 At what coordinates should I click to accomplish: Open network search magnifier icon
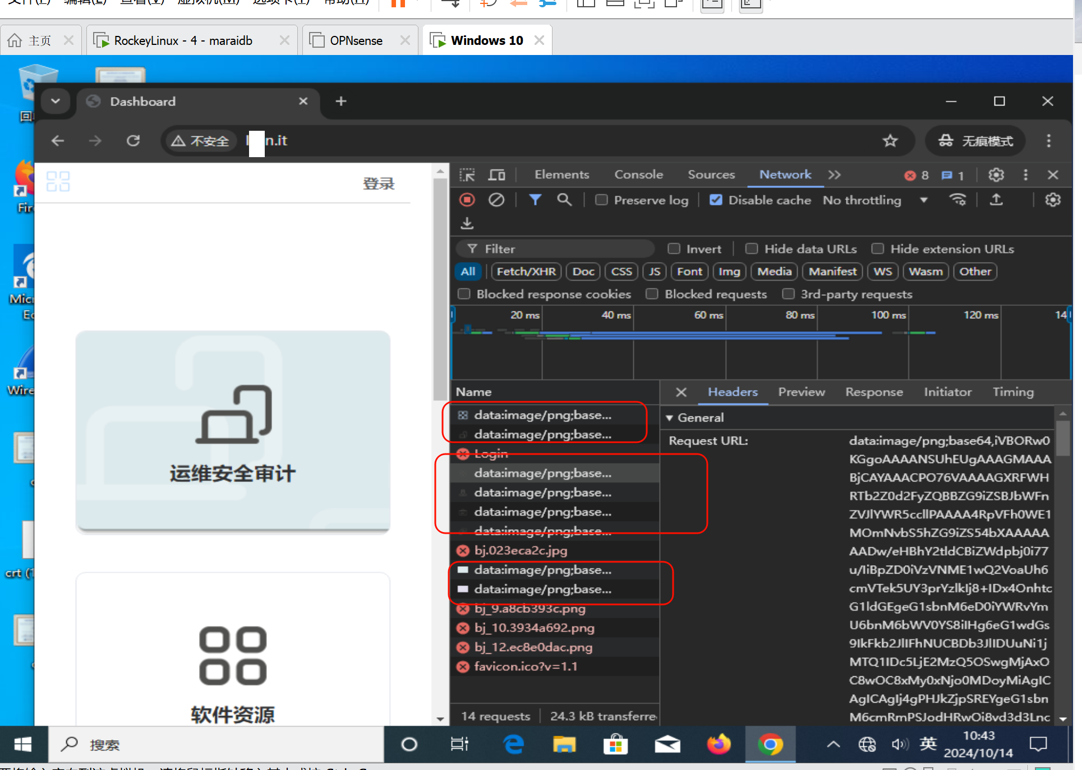[x=564, y=200]
